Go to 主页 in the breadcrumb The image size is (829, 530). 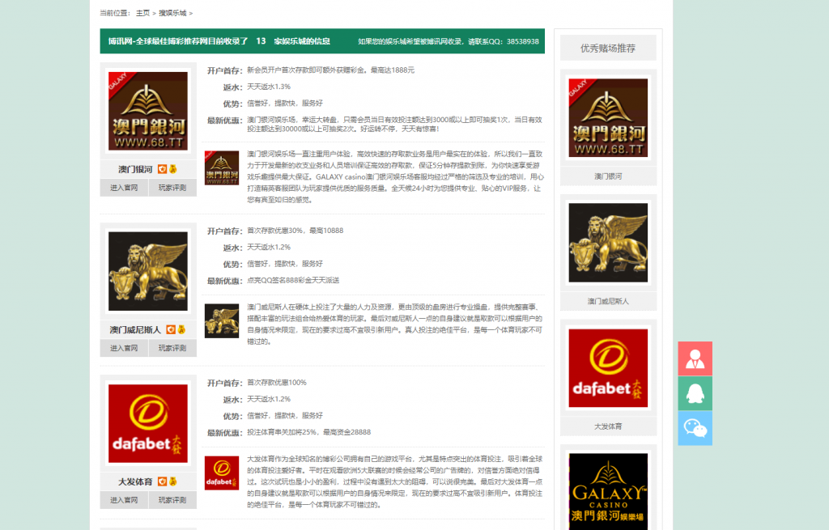tap(142, 13)
